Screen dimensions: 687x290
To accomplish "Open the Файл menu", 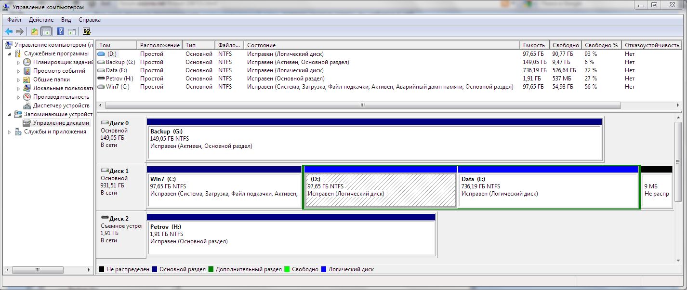I will click(x=14, y=20).
